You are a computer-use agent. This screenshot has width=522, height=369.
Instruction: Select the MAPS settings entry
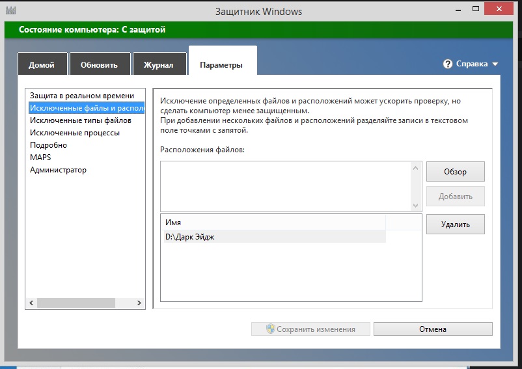[x=40, y=157]
